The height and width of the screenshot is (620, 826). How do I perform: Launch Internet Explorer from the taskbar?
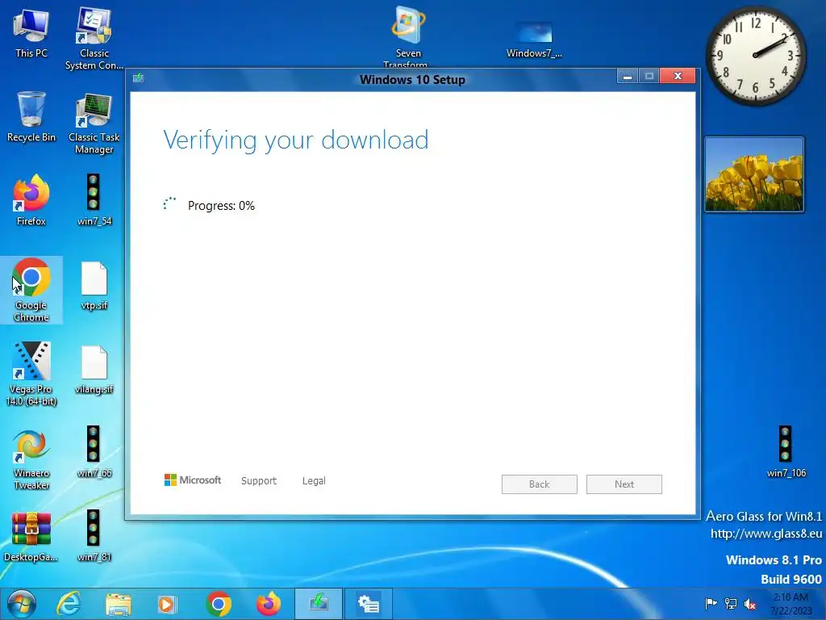pos(69,604)
